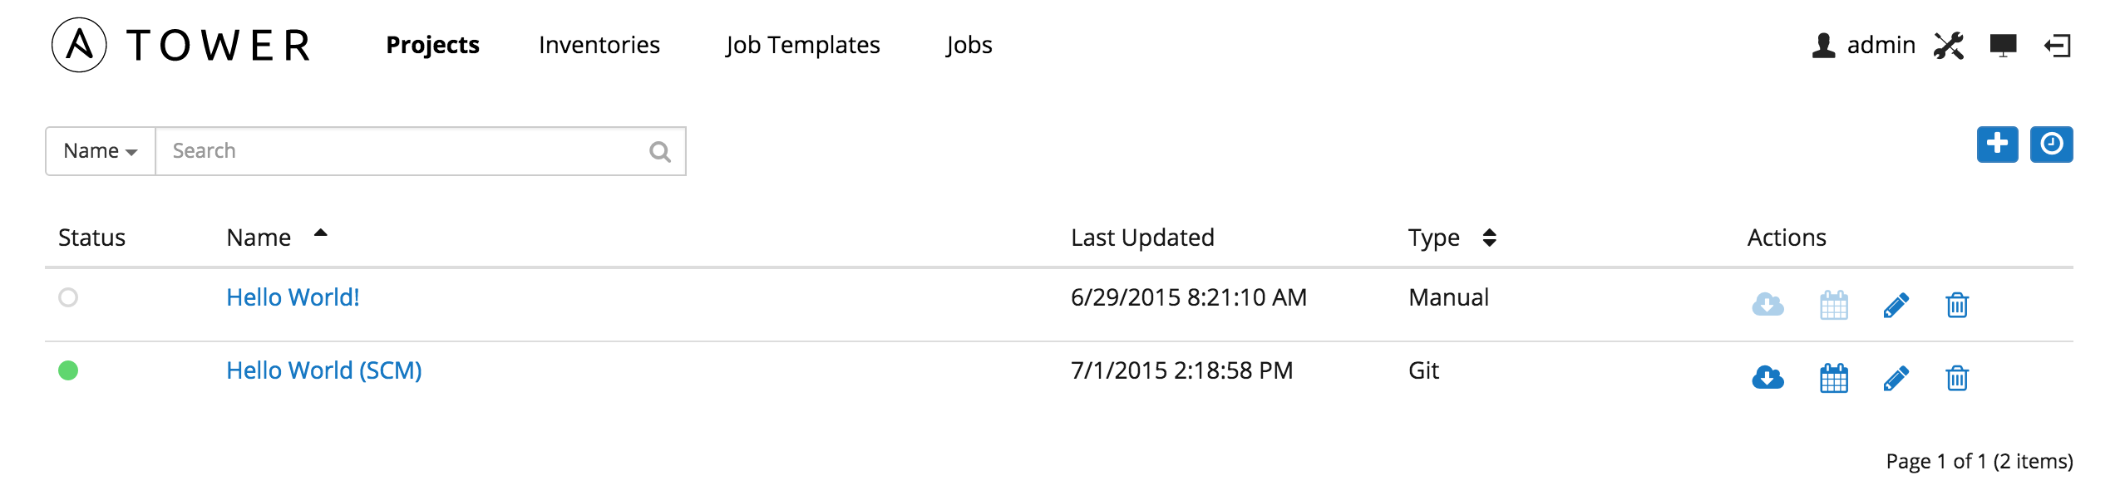Viewport: 2120px width, 495px height.
Task: Schedule updates for Hello World (SCM)
Action: coord(1833,378)
